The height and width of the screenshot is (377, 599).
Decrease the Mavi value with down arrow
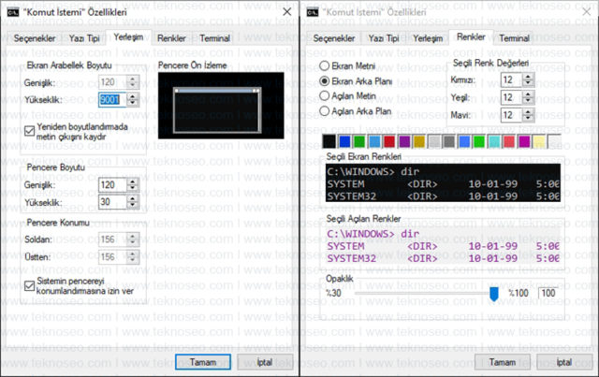tap(528, 118)
